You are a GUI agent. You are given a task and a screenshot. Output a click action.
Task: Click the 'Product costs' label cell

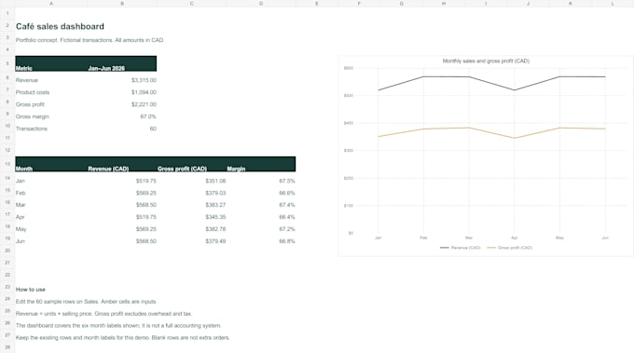pyautogui.click(x=33, y=92)
